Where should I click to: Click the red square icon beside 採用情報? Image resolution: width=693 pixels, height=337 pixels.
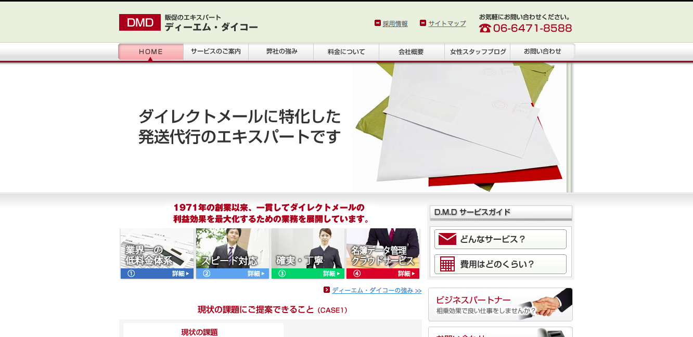tap(378, 23)
